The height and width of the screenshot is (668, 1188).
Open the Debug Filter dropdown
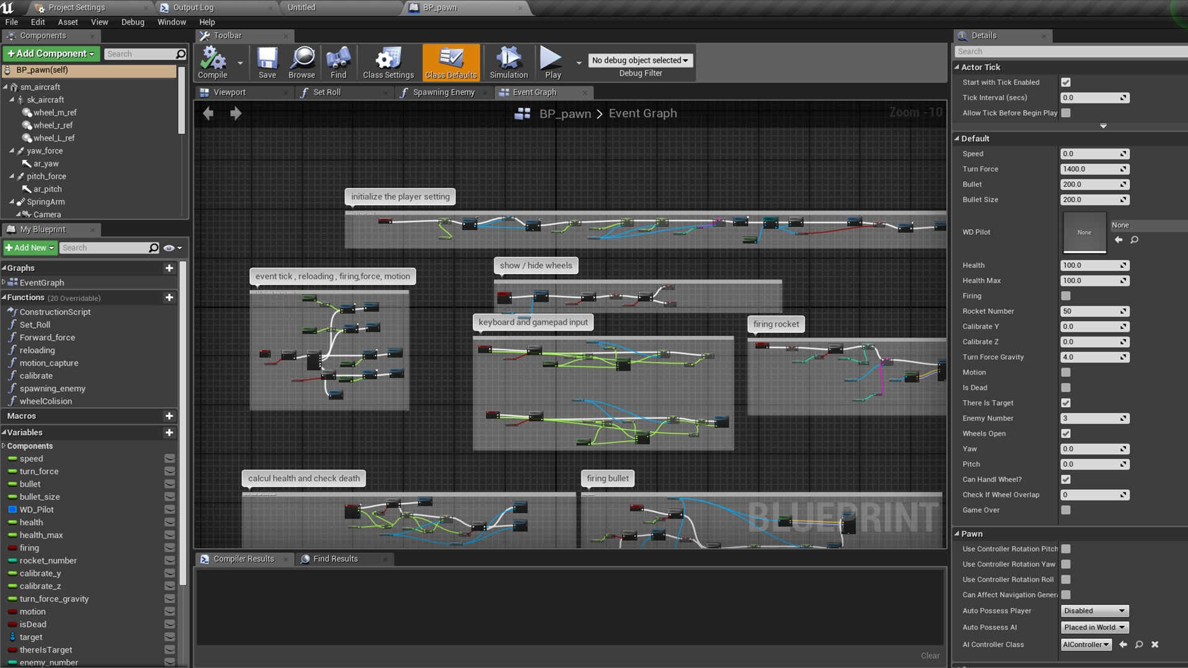tap(640, 60)
